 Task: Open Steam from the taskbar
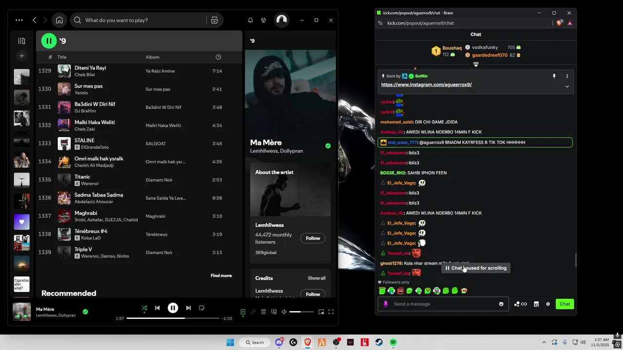tap(379, 342)
